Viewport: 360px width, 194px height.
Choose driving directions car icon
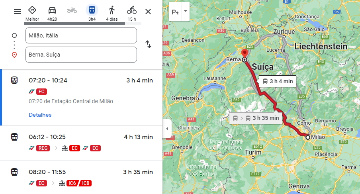pos(52,10)
